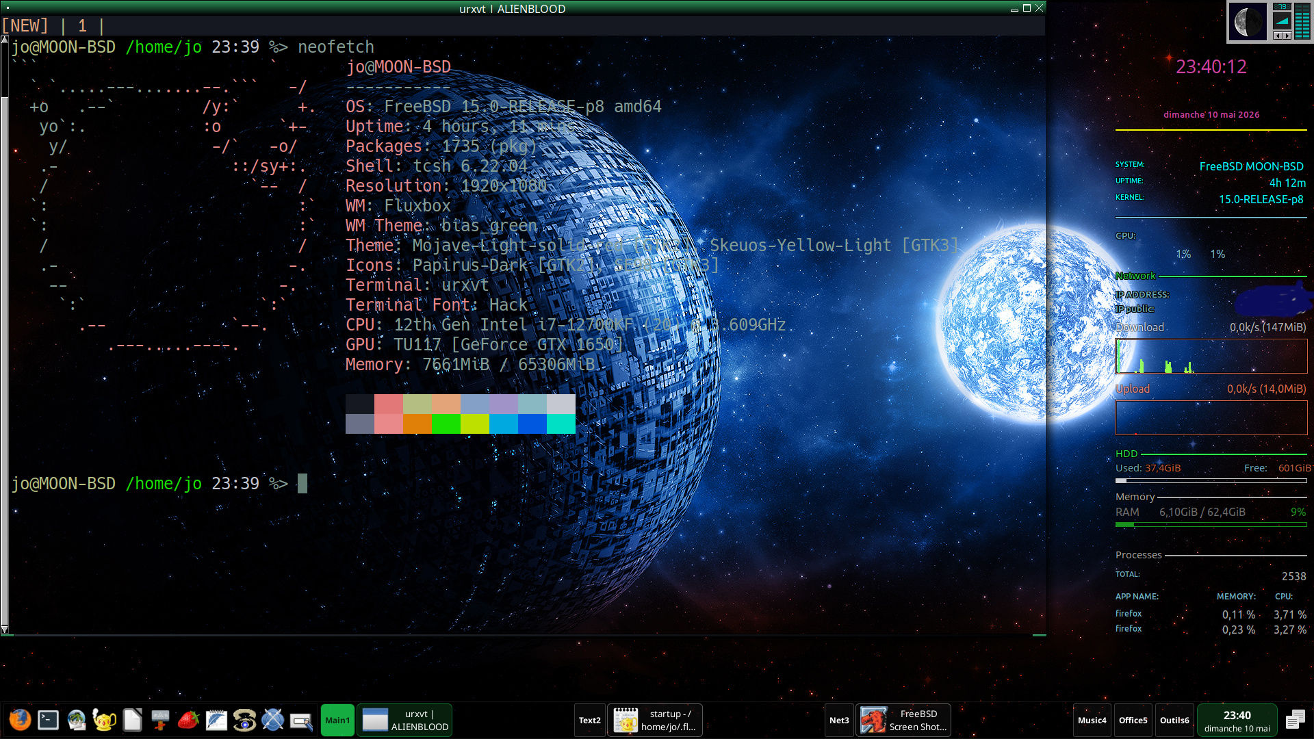Switch to Outils6 workspace

point(1174,720)
